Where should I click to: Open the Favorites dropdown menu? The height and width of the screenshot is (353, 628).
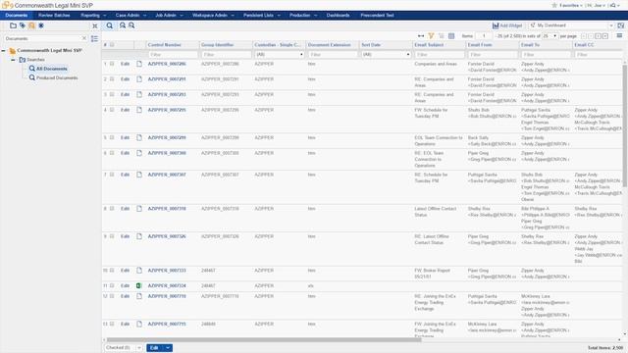571,5
